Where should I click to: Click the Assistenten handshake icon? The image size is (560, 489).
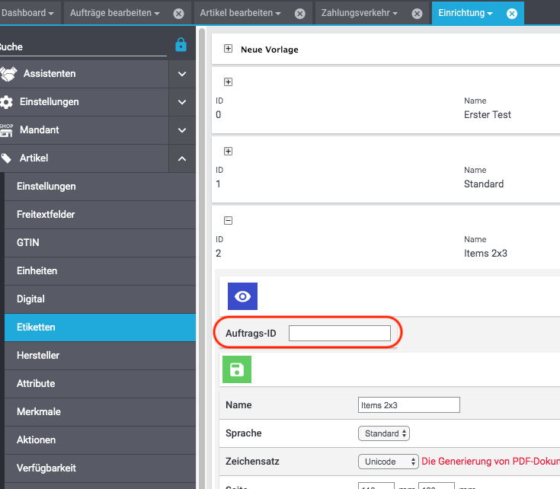(x=8, y=74)
